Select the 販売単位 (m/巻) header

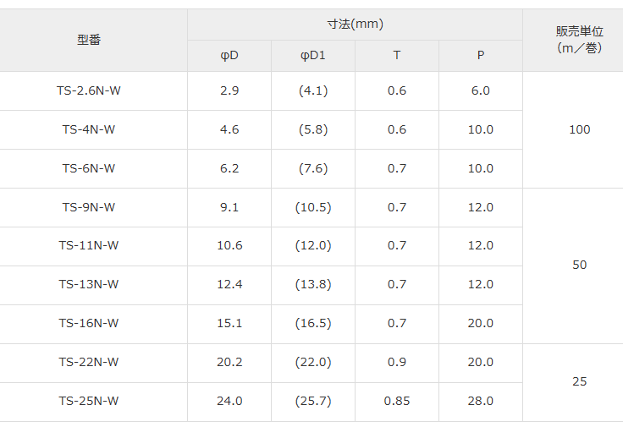[x=579, y=40]
